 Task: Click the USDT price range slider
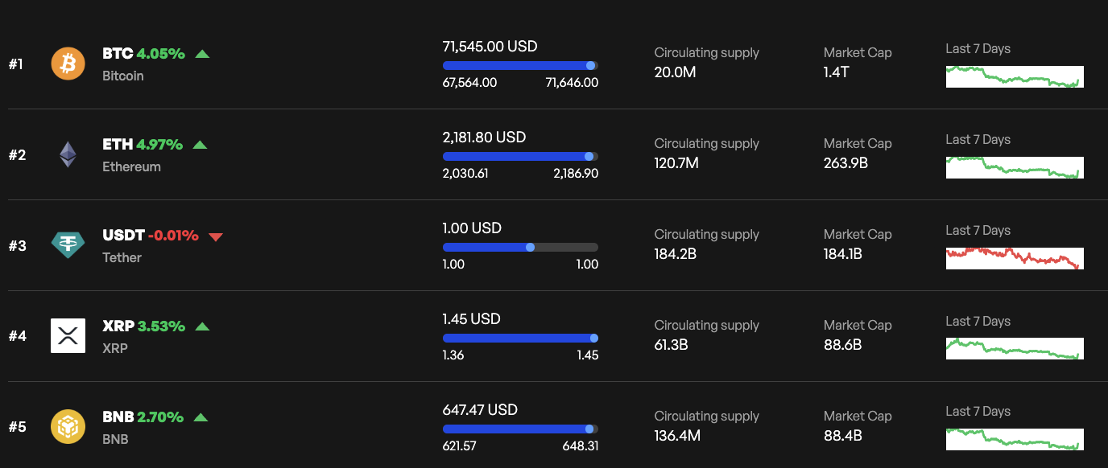520,247
